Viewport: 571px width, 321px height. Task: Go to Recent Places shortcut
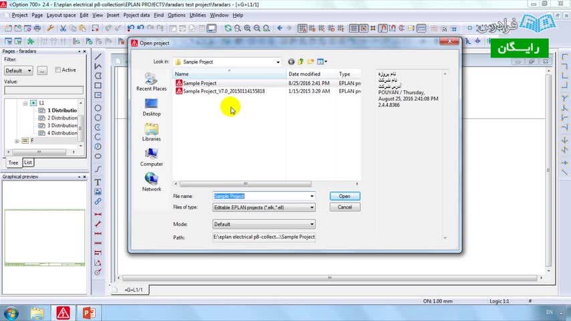[152, 82]
